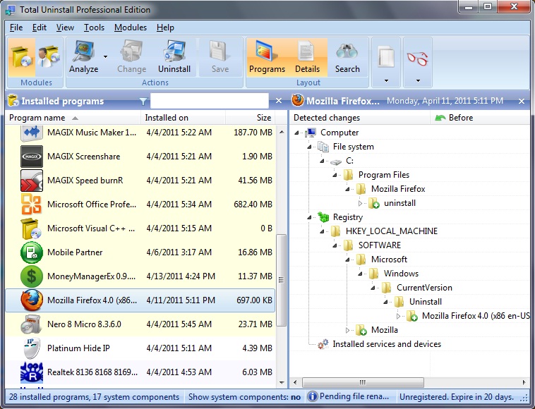535x409 pixels.
Task: Open the dropdown under the pages icon
Action: click(386, 81)
